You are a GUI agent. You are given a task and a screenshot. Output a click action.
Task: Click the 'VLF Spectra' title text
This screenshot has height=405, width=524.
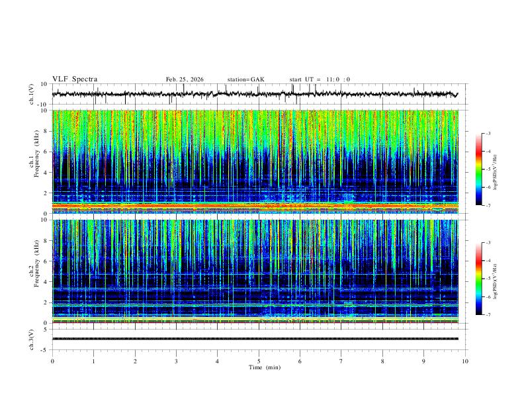coord(75,79)
